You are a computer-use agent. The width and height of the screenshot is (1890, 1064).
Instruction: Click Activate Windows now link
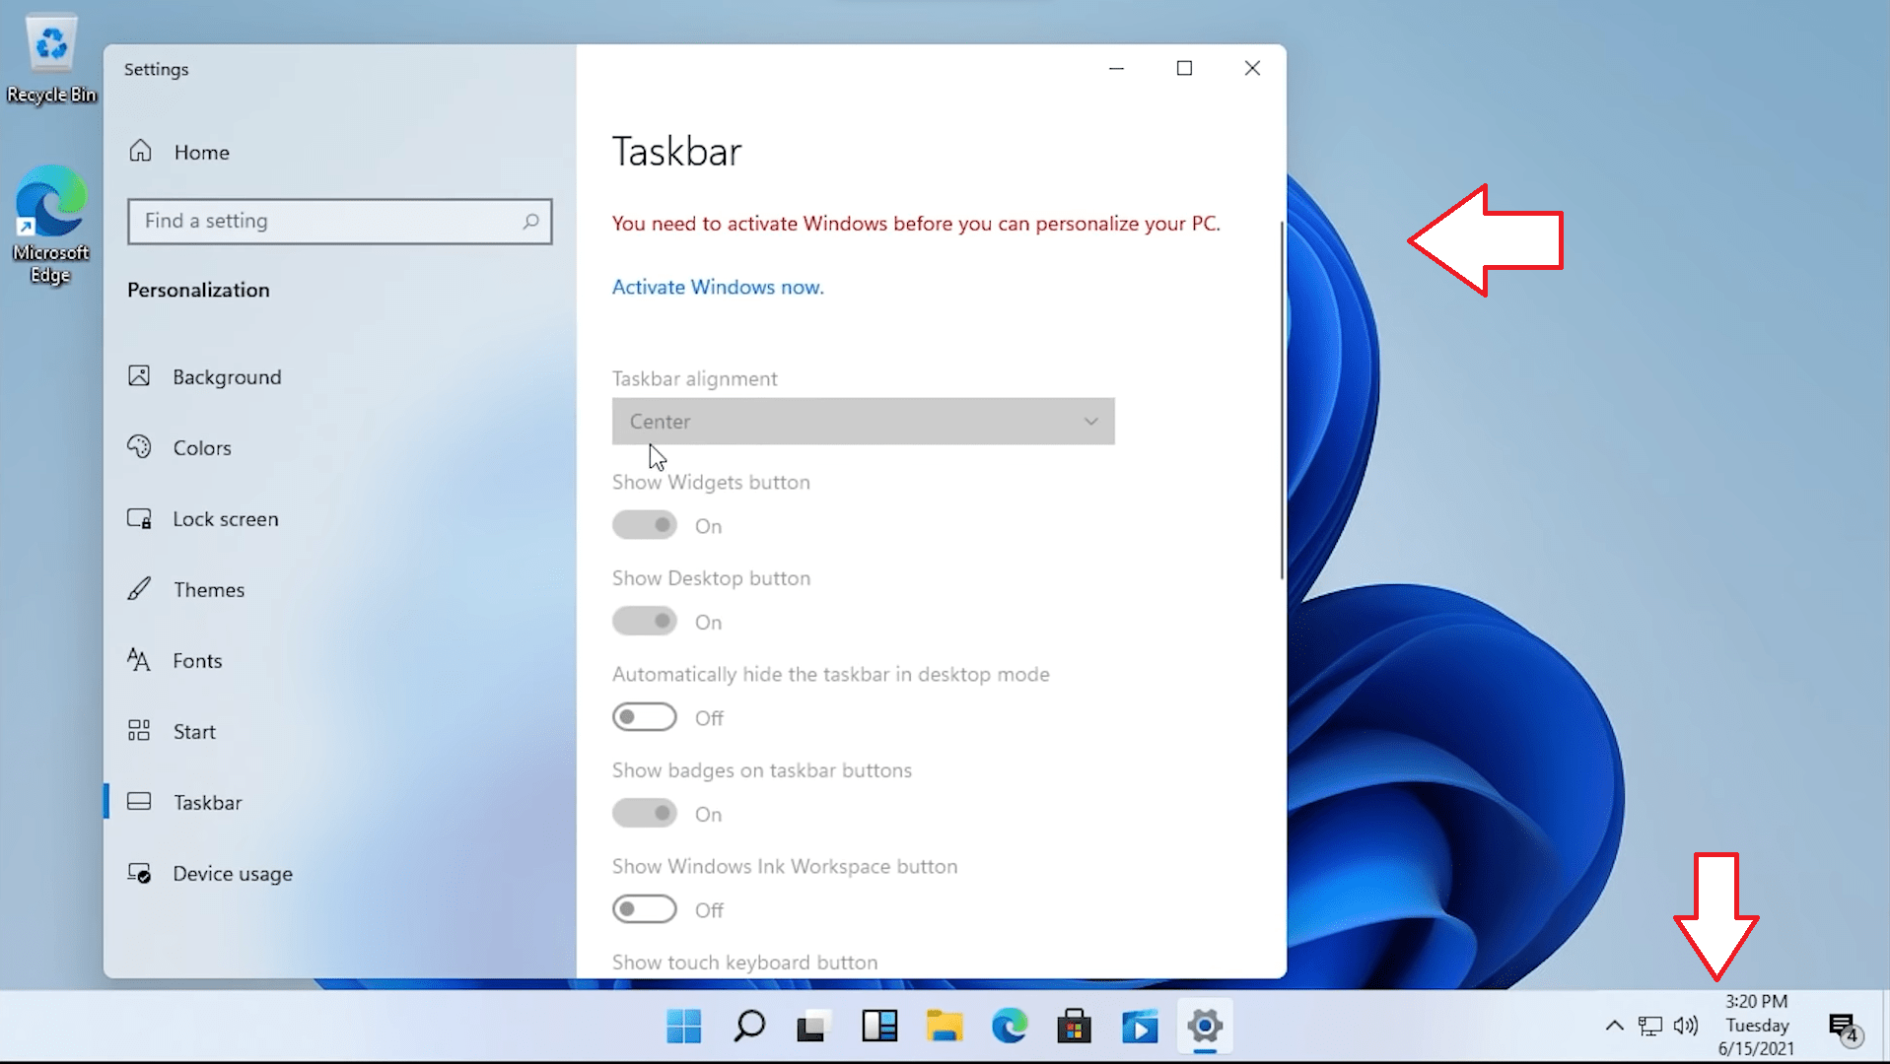718,288
